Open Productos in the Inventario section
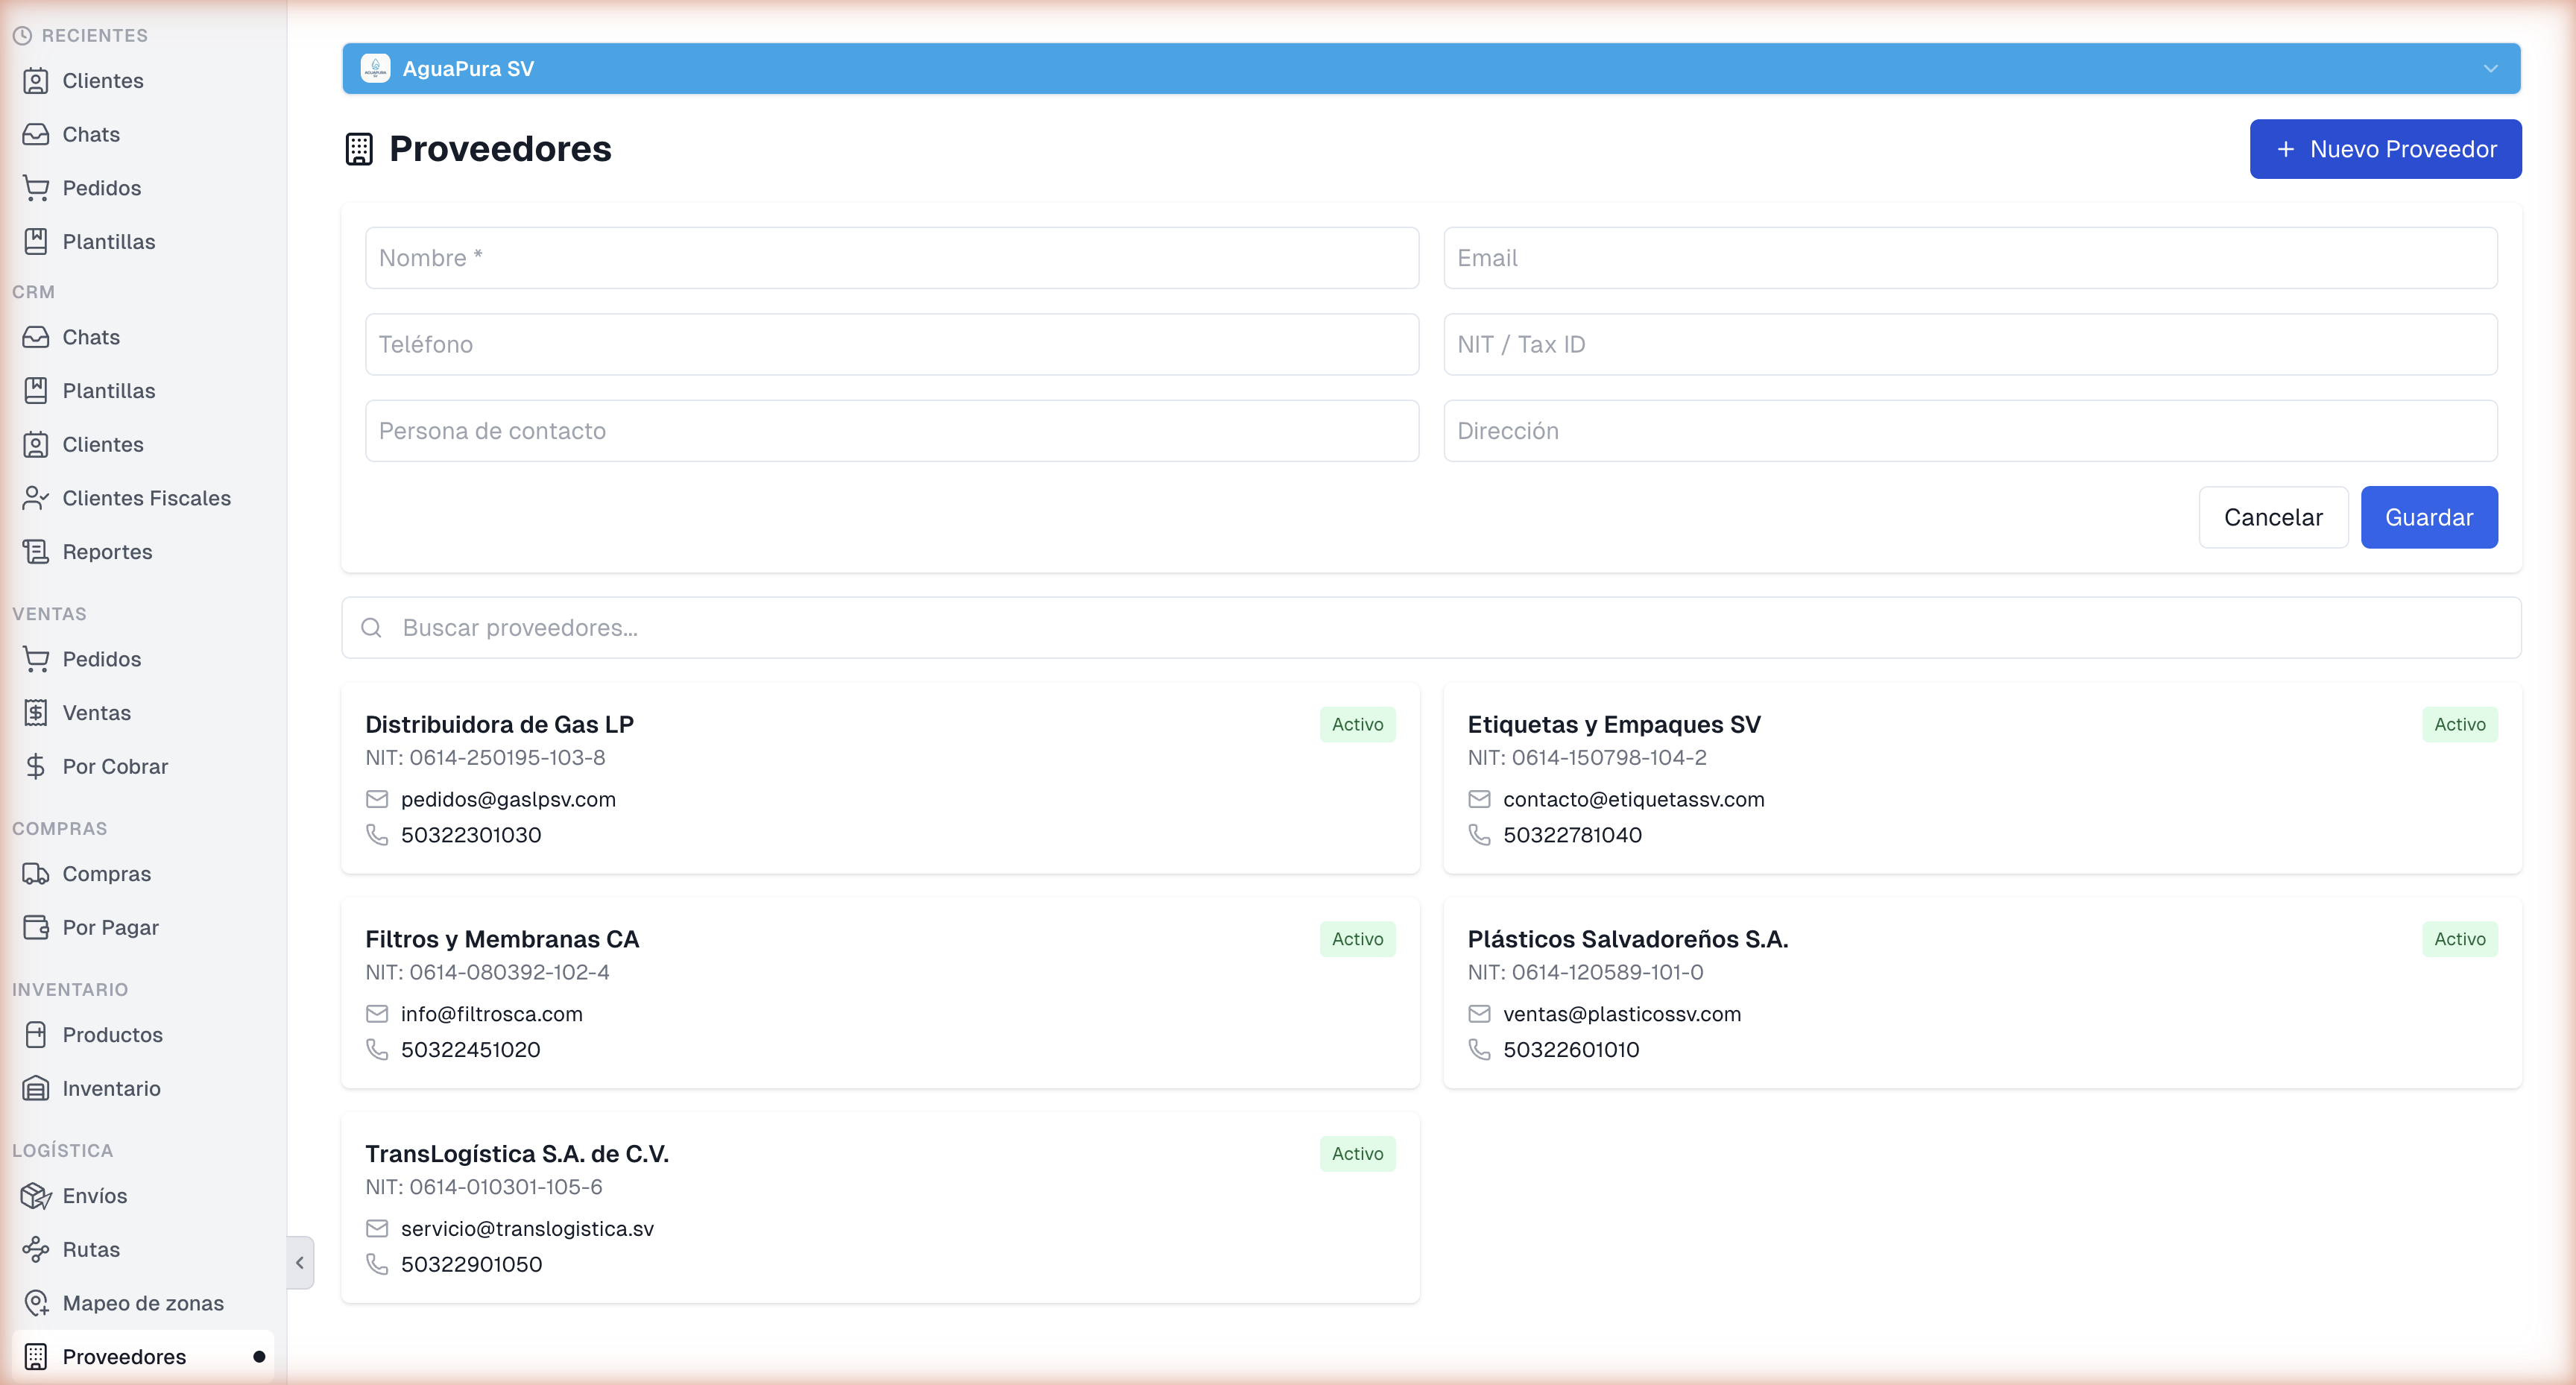 click(112, 1034)
